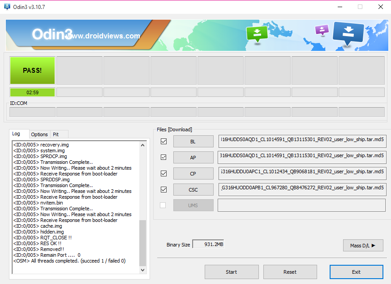Image resolution: width=391 pixels, height=284 pixels.
Task: Toggle the BL file checkbox
Action: pos(163,141)
